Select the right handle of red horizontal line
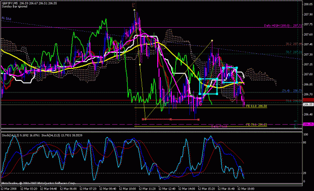The height and width of the screenshot is (191, 314). point(198,120)
